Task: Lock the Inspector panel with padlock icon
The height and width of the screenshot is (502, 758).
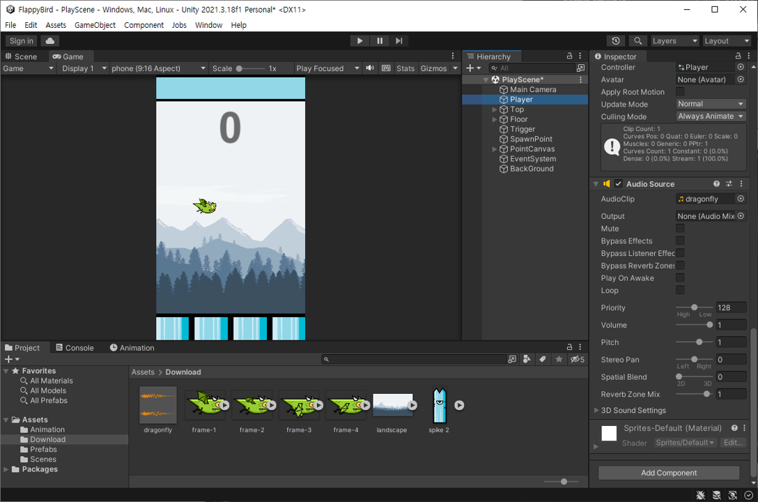Action: (x=738, y=56)
